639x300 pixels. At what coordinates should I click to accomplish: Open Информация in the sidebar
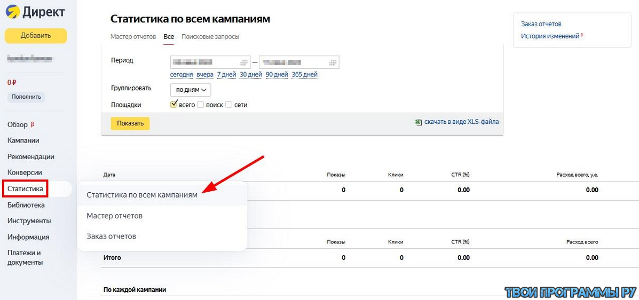(x=28, y=237)
